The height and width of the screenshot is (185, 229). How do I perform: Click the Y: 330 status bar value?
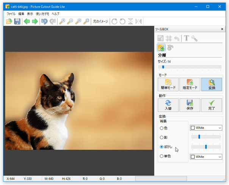click(28, 179)
